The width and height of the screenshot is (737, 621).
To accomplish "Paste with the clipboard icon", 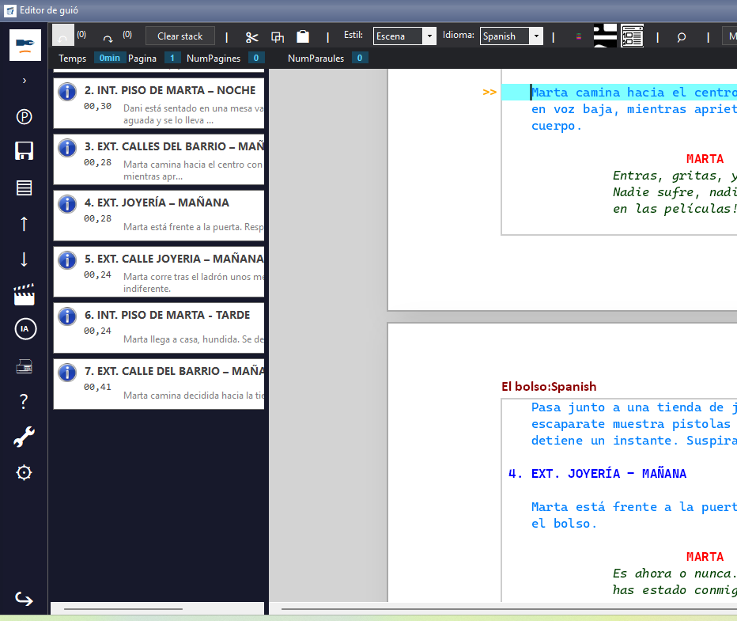I will (x=303, y=36).
